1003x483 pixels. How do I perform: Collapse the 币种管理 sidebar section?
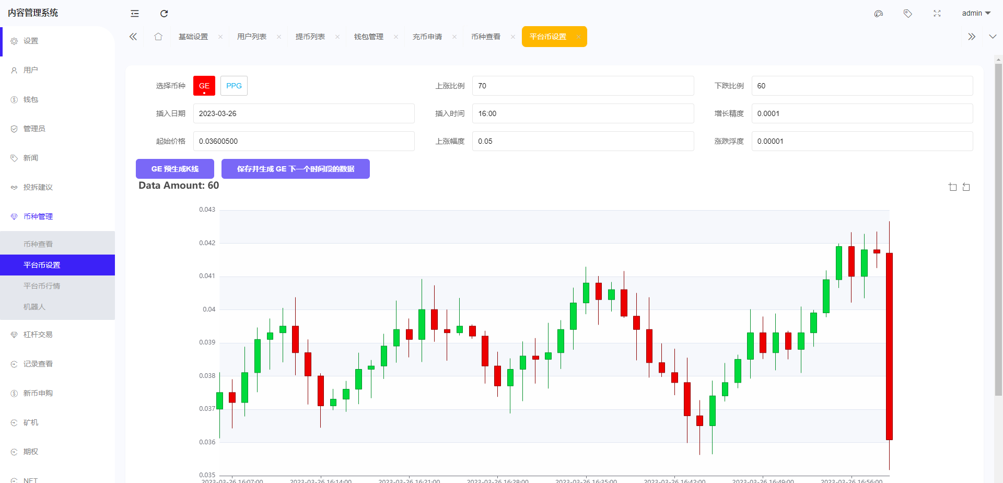coord(38,216)
